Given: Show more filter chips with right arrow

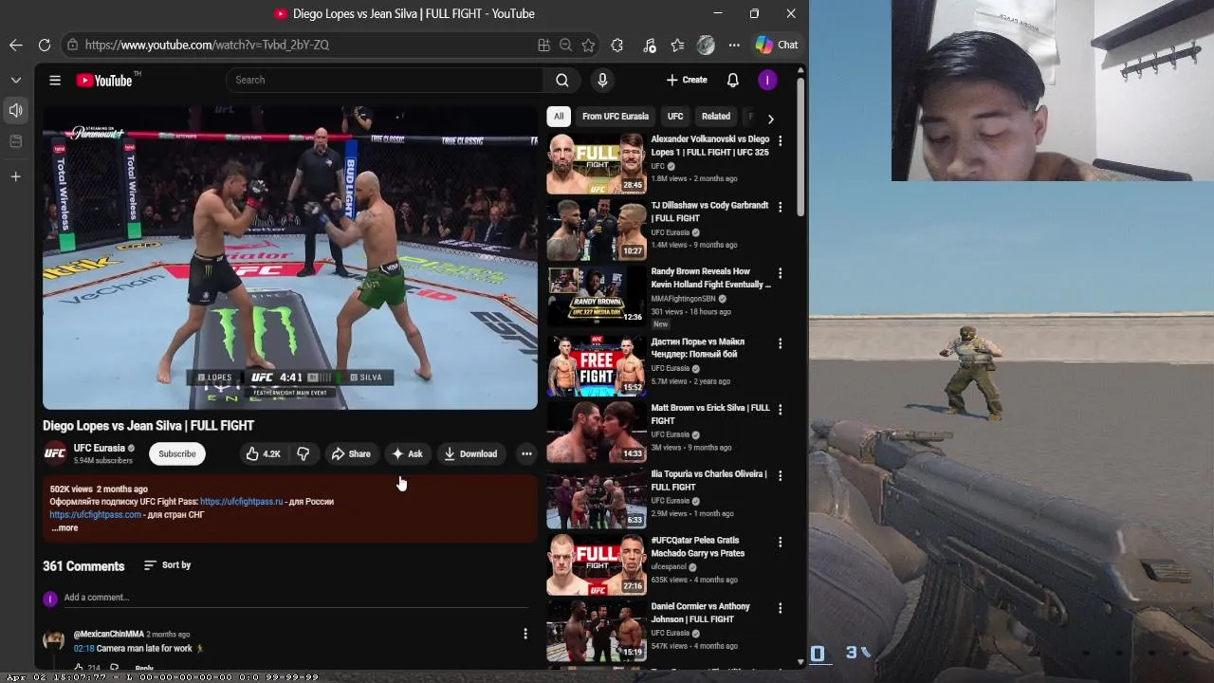Looking at the screenshot, I should click(x=770, y=119).
